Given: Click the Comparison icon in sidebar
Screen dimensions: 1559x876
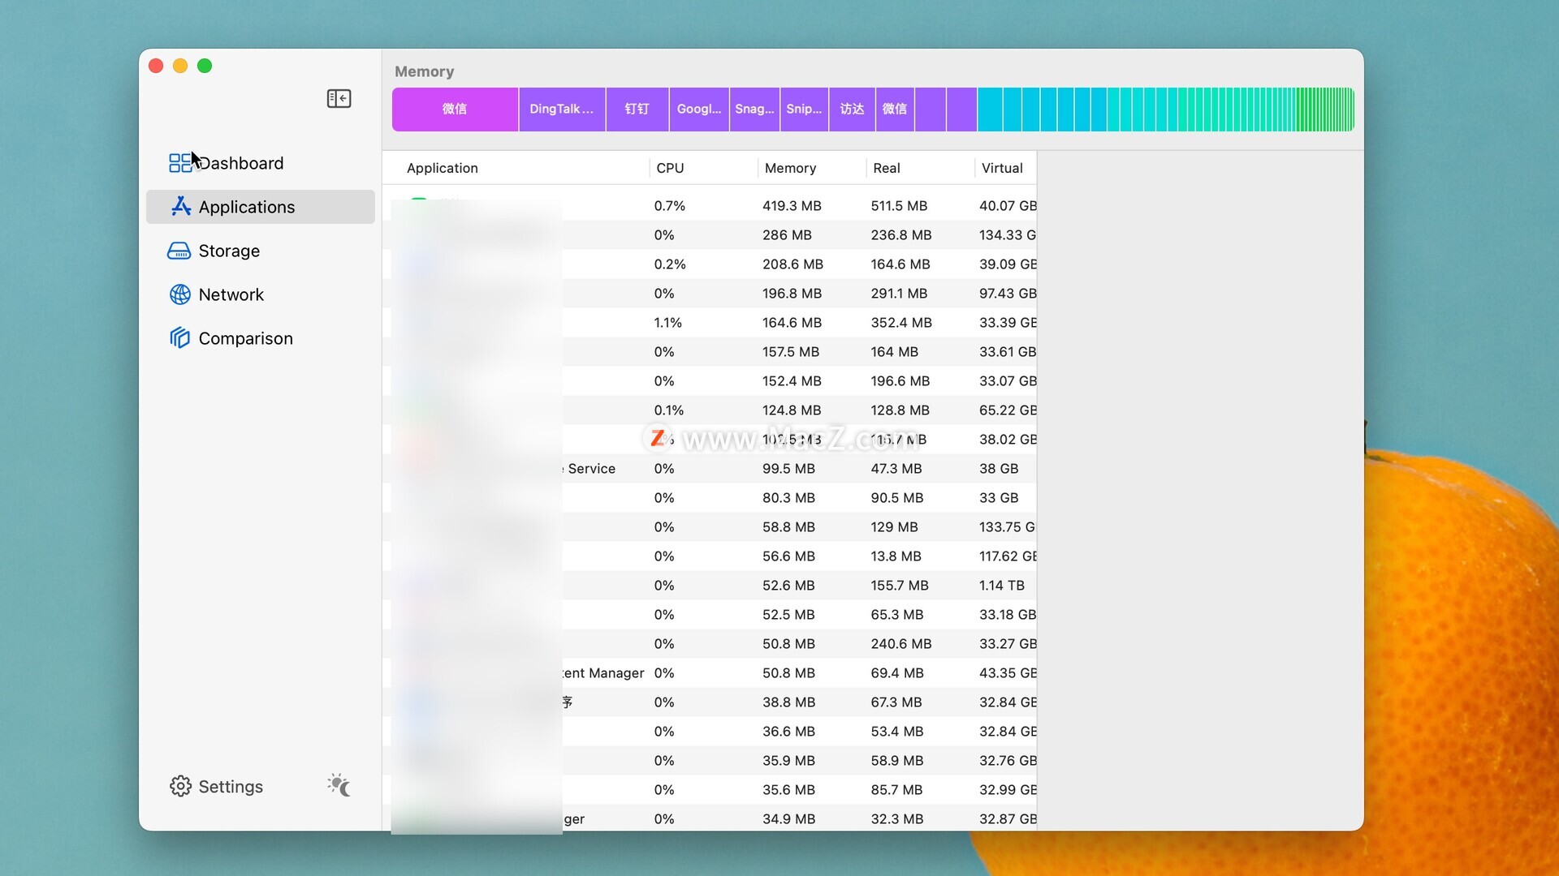Looking at the screenshot, I should (x=179, y=338).
